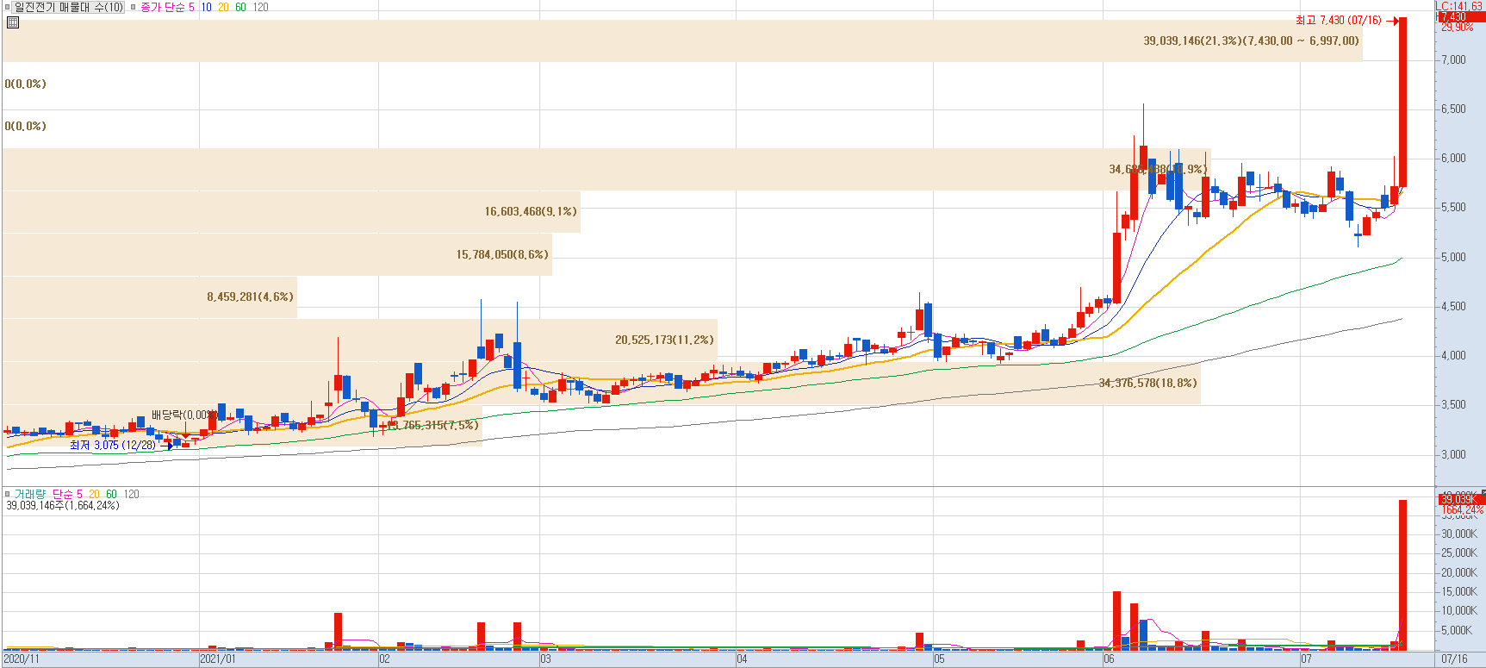Toggle the 일진전기 매물대 indicator square
This screenshot has height=668, width=1486.
tap(8, 7)
